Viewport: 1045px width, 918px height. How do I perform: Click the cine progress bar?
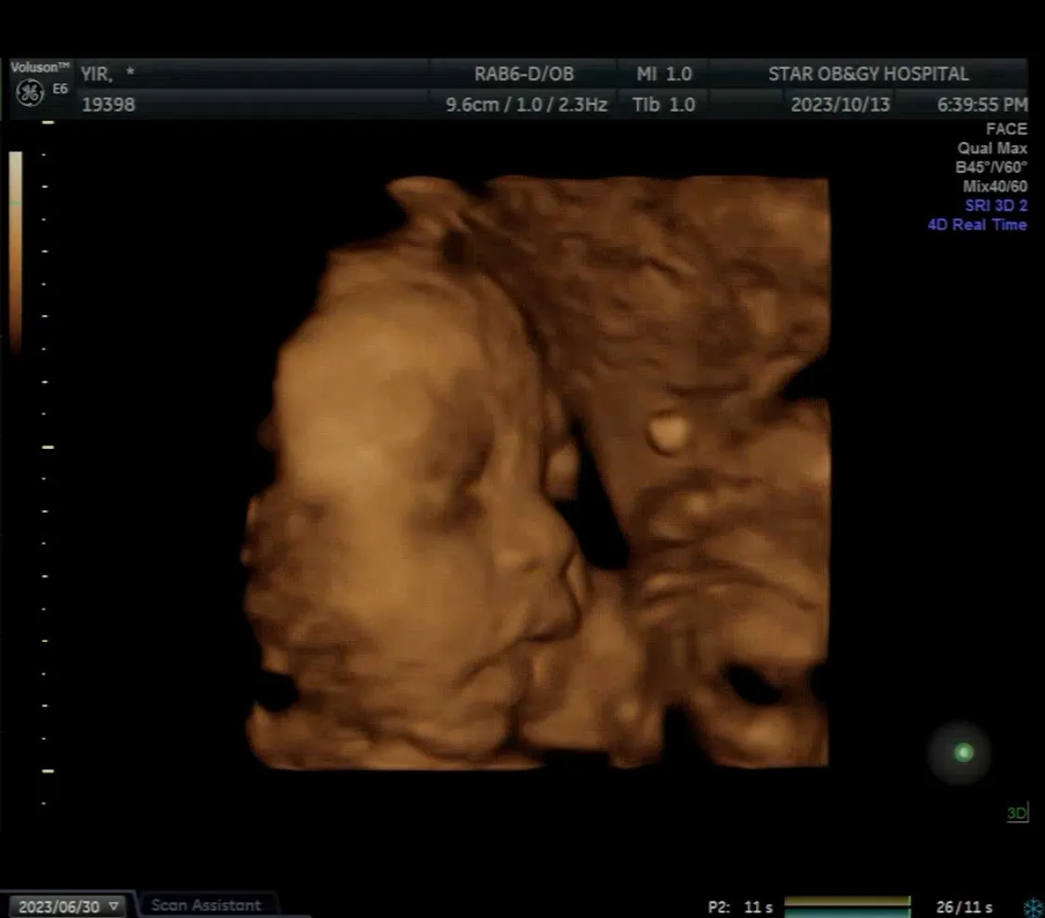(x=848, y=907)
